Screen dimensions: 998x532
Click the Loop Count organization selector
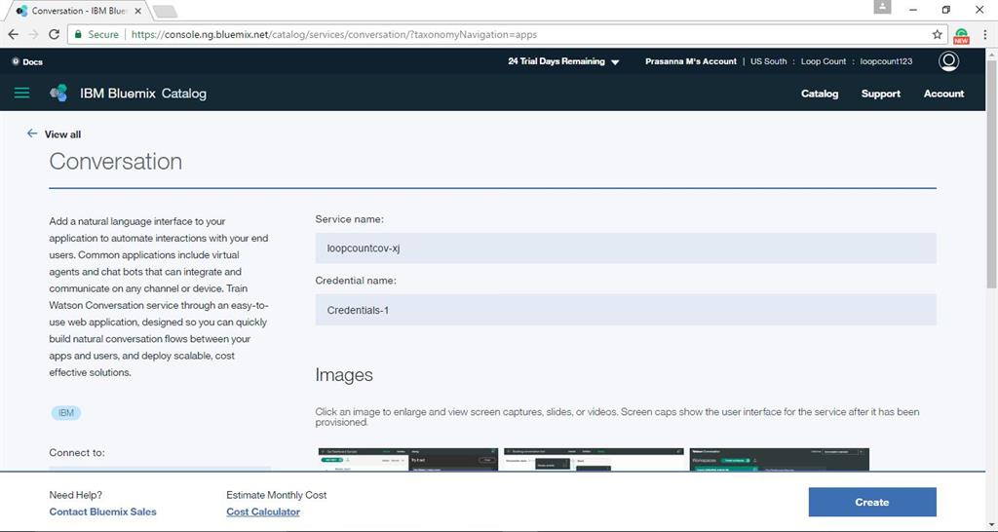tap(823, 61)
